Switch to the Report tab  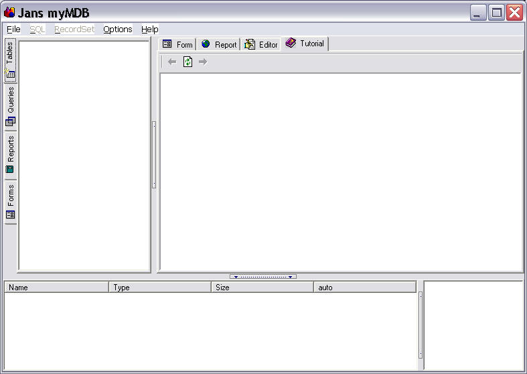click(218, 44)
